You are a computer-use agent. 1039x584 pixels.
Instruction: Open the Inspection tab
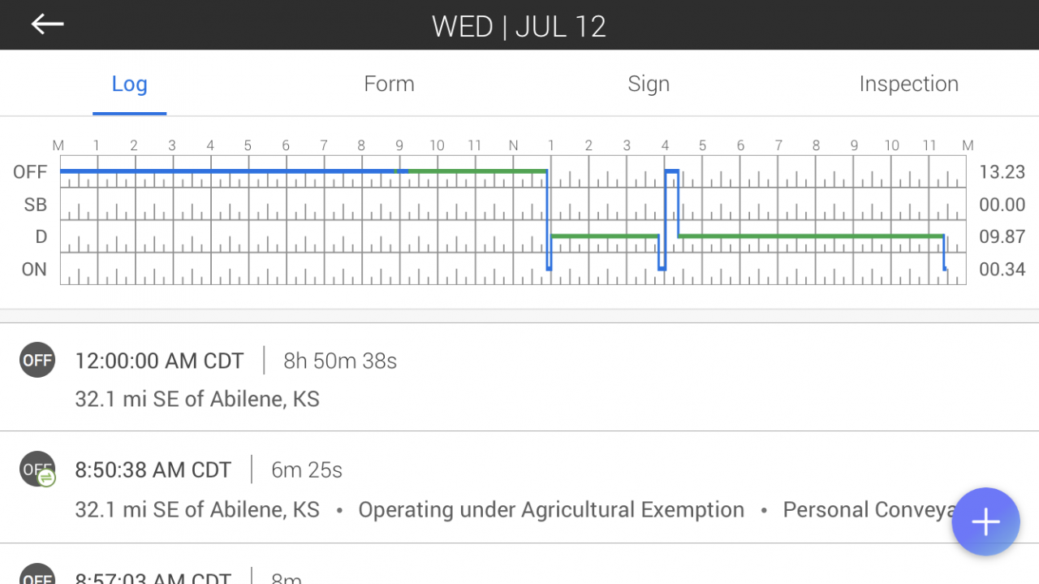click(908, 84)
